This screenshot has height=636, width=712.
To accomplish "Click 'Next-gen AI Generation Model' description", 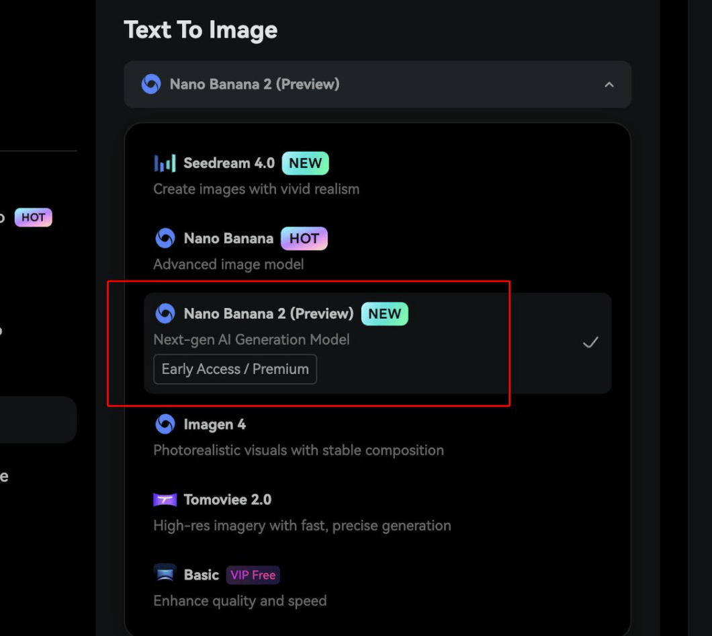I will pos(252,340).
